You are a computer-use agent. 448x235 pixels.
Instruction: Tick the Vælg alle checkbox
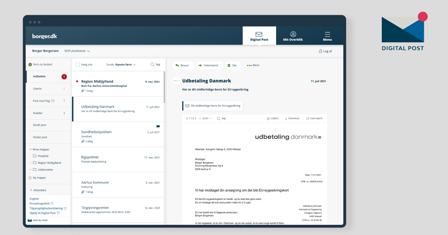(x=78, y=65)
